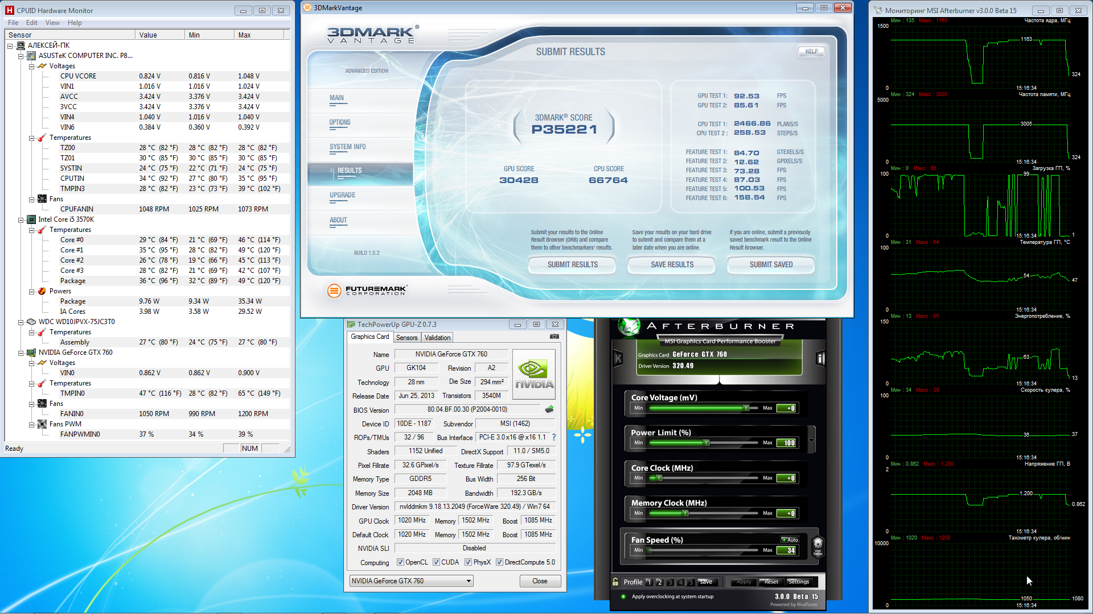
Task: Click the 3DMarkVantage title bar orange icon
Action: coord(307,7)
